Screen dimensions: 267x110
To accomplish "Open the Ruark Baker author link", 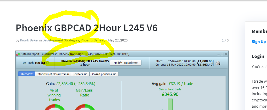I will tap(29, 40).
